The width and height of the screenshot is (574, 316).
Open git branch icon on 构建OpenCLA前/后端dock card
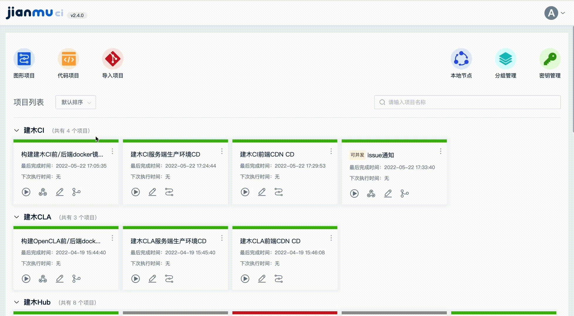coord(76,279)
